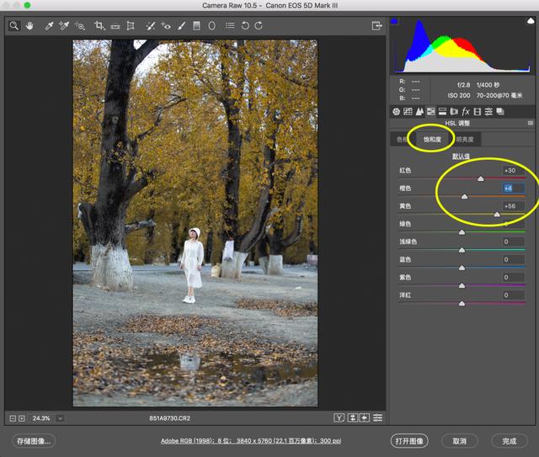
Task: Click 打开图像 open image button
Action: (x=409, y=441)
